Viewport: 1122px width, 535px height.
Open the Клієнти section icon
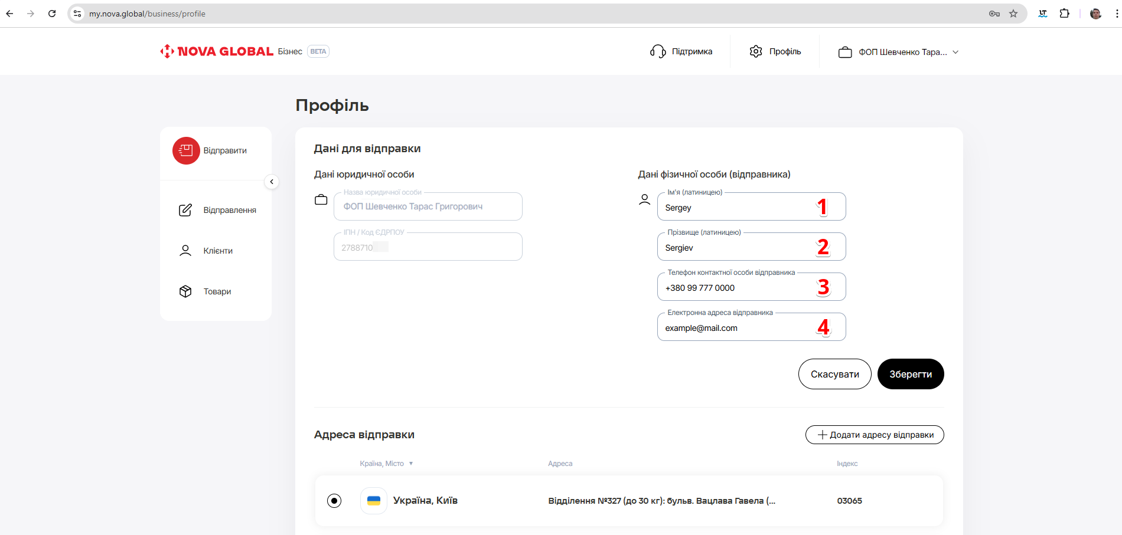185,251
